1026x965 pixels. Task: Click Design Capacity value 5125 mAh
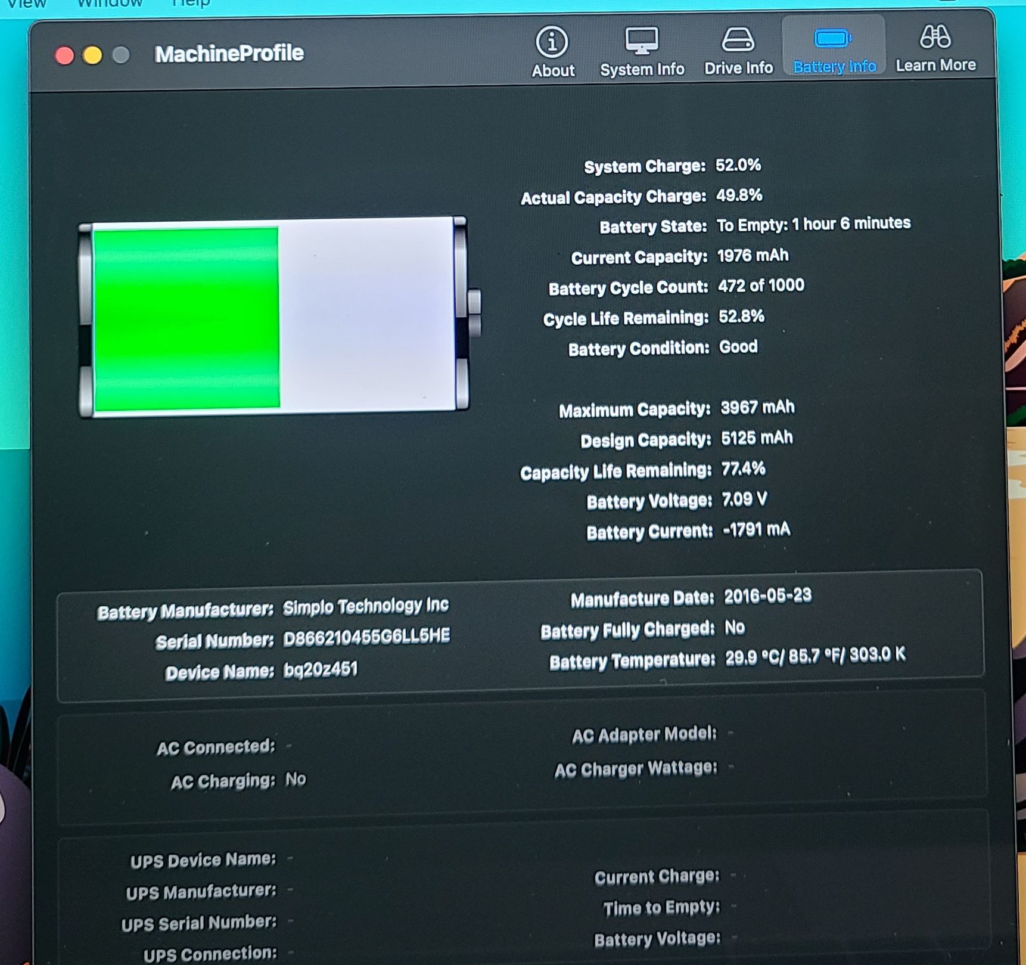[x=757, y=438]
